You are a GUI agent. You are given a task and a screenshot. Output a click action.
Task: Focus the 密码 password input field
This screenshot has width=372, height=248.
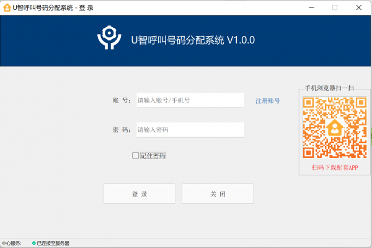pos(190,129)
